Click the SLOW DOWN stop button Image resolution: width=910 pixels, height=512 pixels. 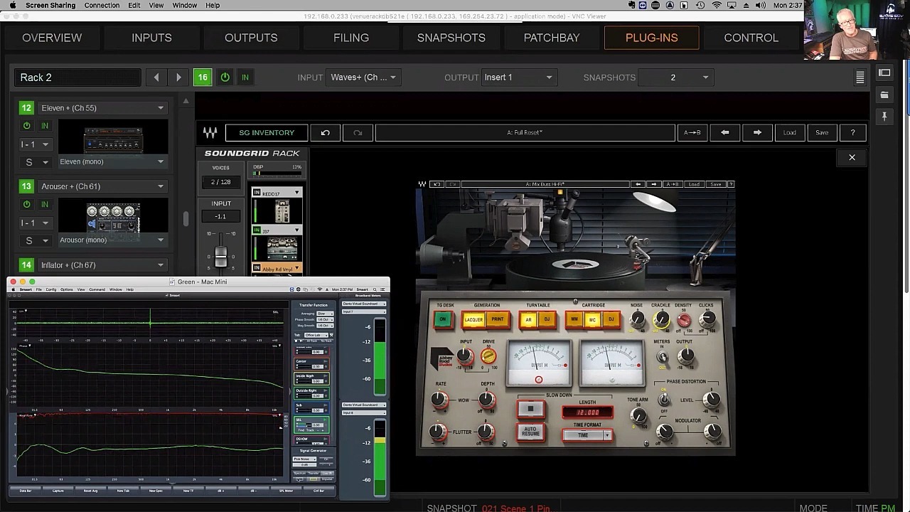(x=530, y=409)
